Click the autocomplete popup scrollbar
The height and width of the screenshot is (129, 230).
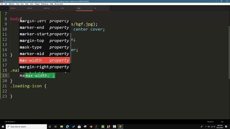[x=71, y=48]
